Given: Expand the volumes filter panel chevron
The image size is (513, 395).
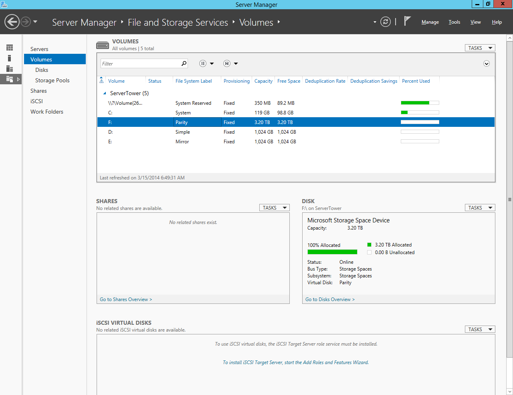Looking at the screenshot, I should [x=487, y=63].
